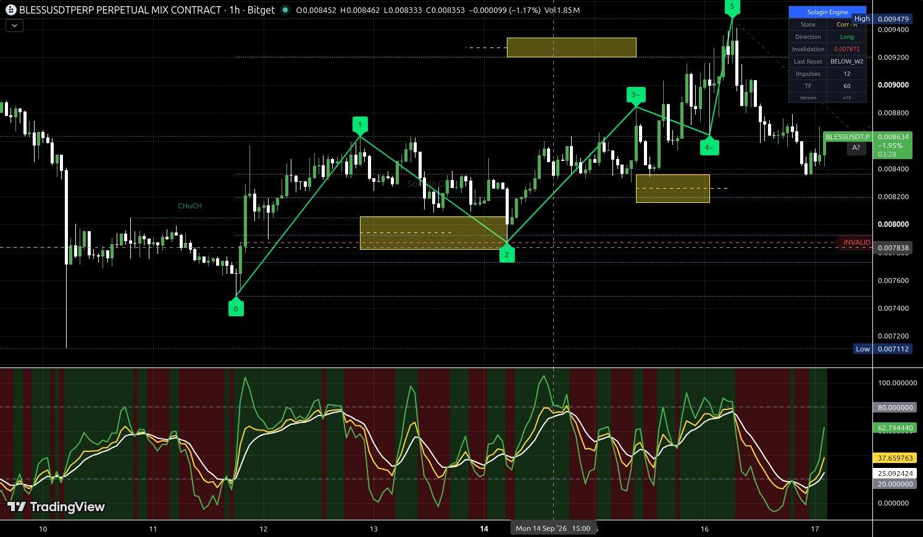The width and height of the screenshot is (923, 537).
Task: Click the white indicator value 25.092424
Action: 895,473
